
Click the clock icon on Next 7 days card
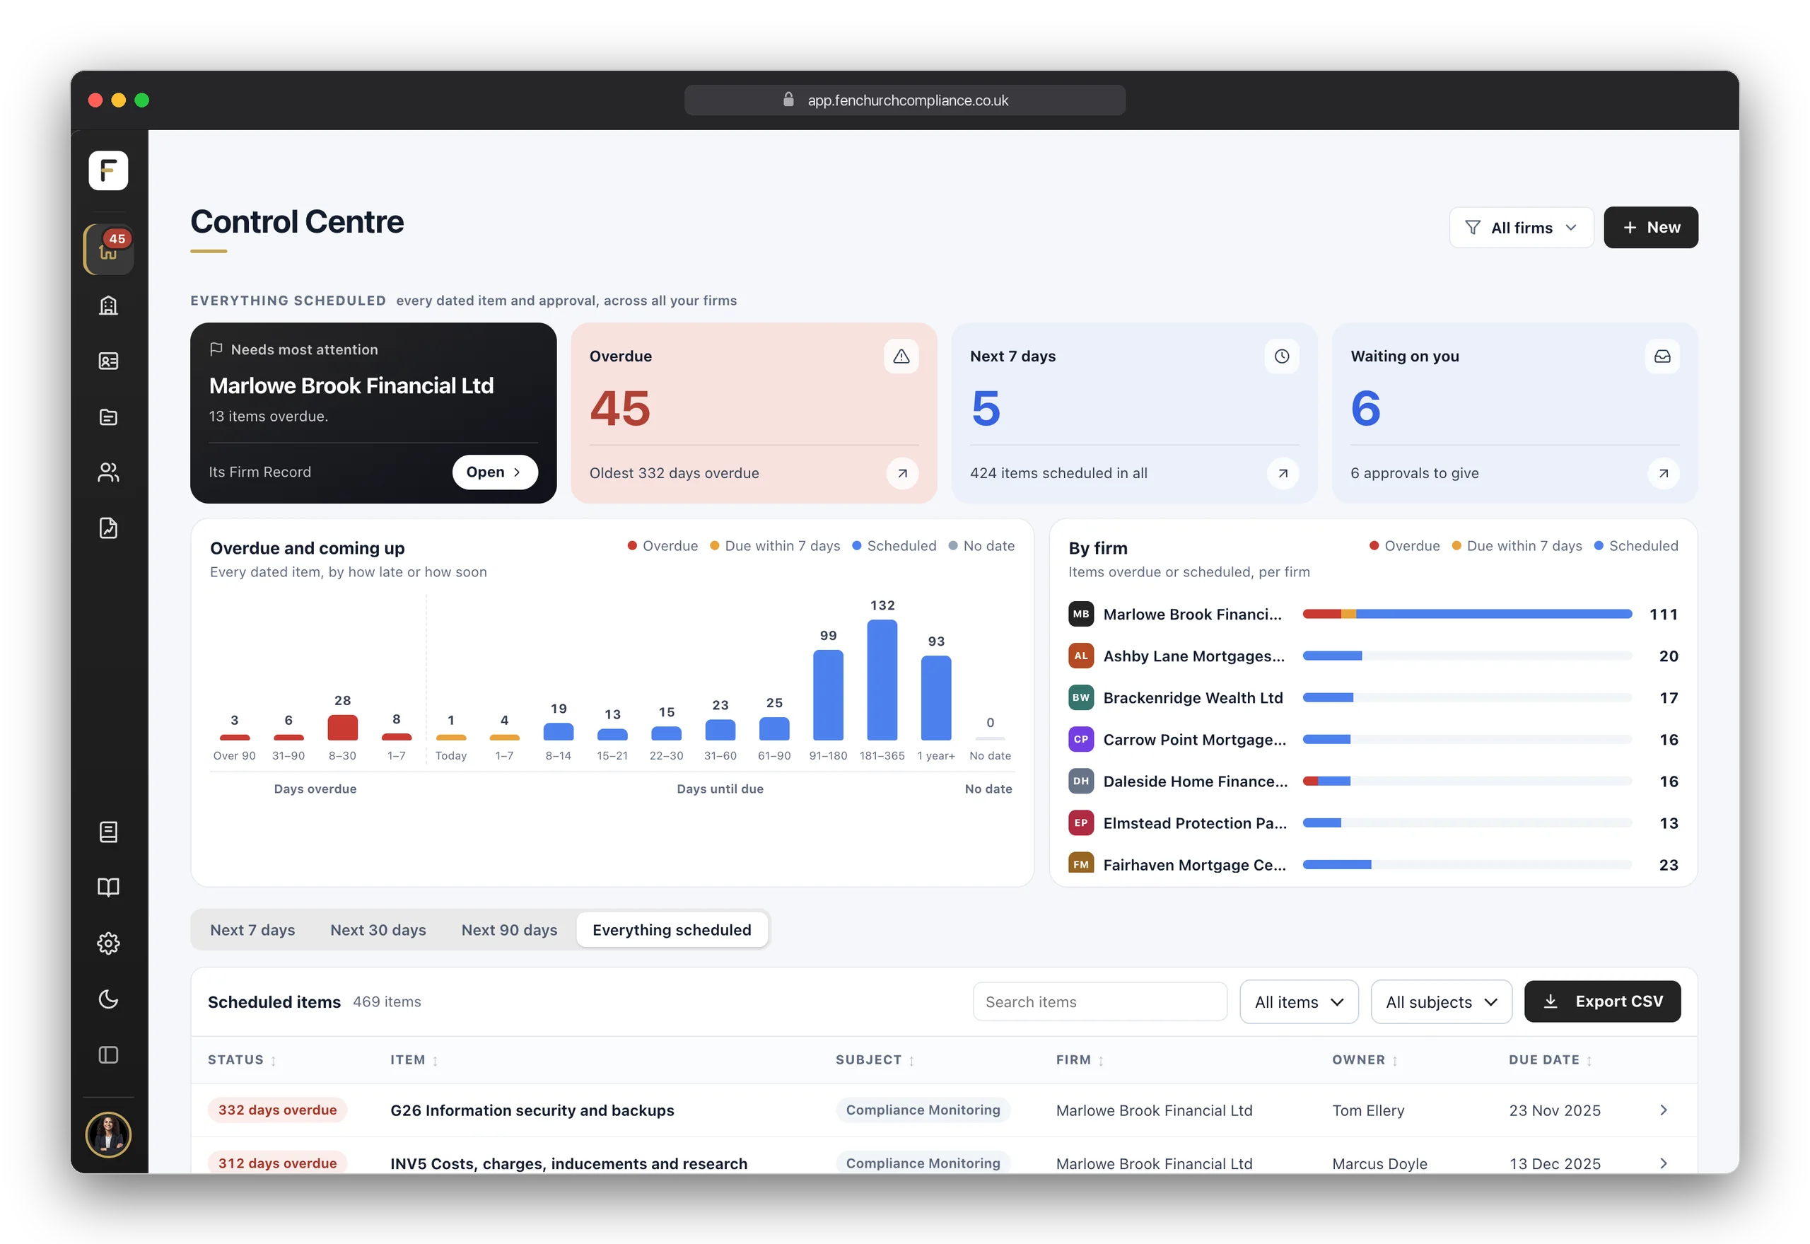tap(1282, 356)
